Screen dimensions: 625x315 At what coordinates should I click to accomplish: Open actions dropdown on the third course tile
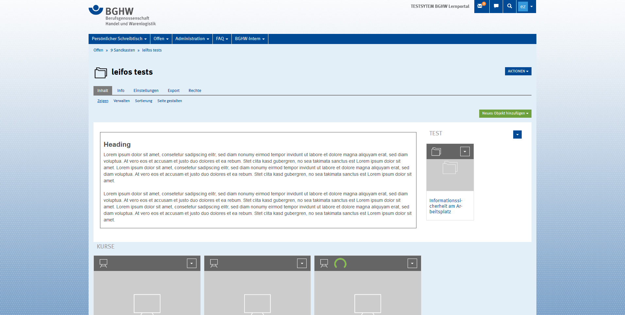tap(412, 263)
